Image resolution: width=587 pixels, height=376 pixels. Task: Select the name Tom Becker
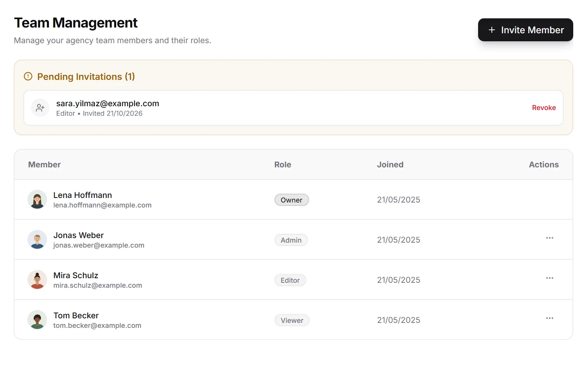click(x=76, y=316)
